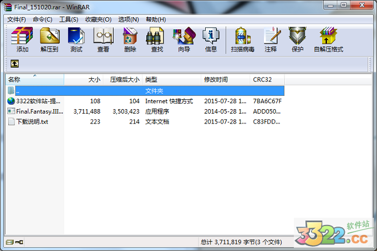Open the 命令(C) menu
The width and height of the screenshot is (377, 251).
click(43, 19)
